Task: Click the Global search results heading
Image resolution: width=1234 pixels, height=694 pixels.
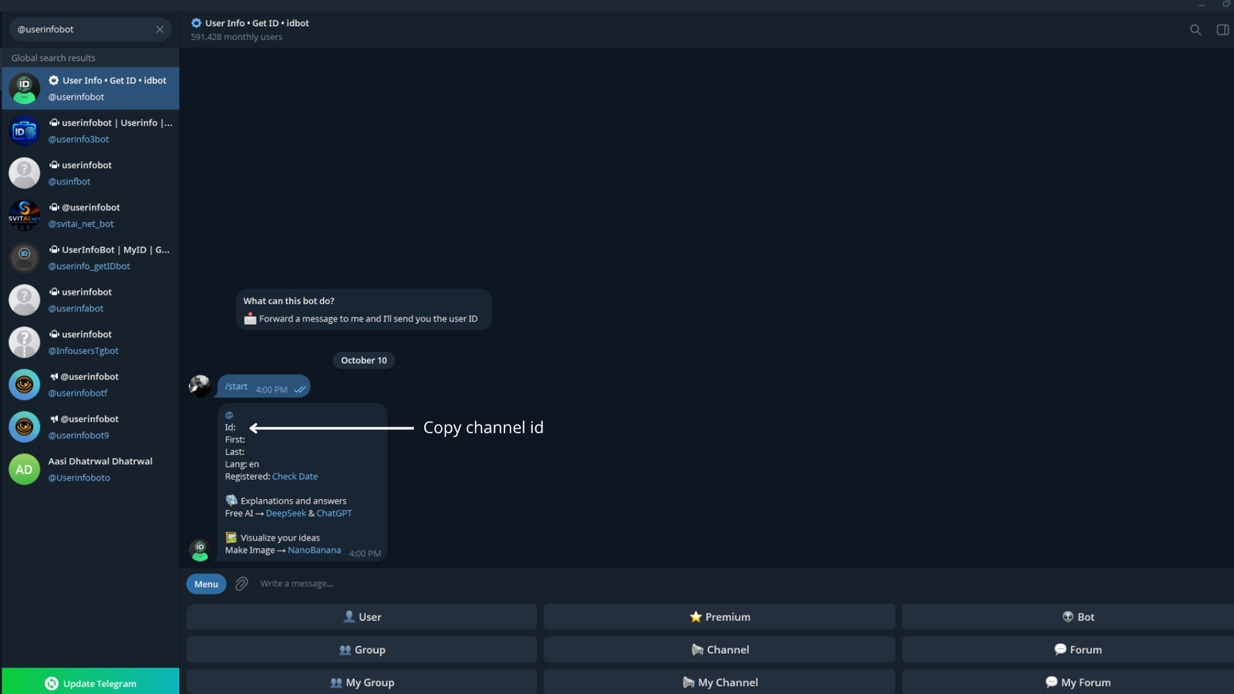Action: pos(53,58)
